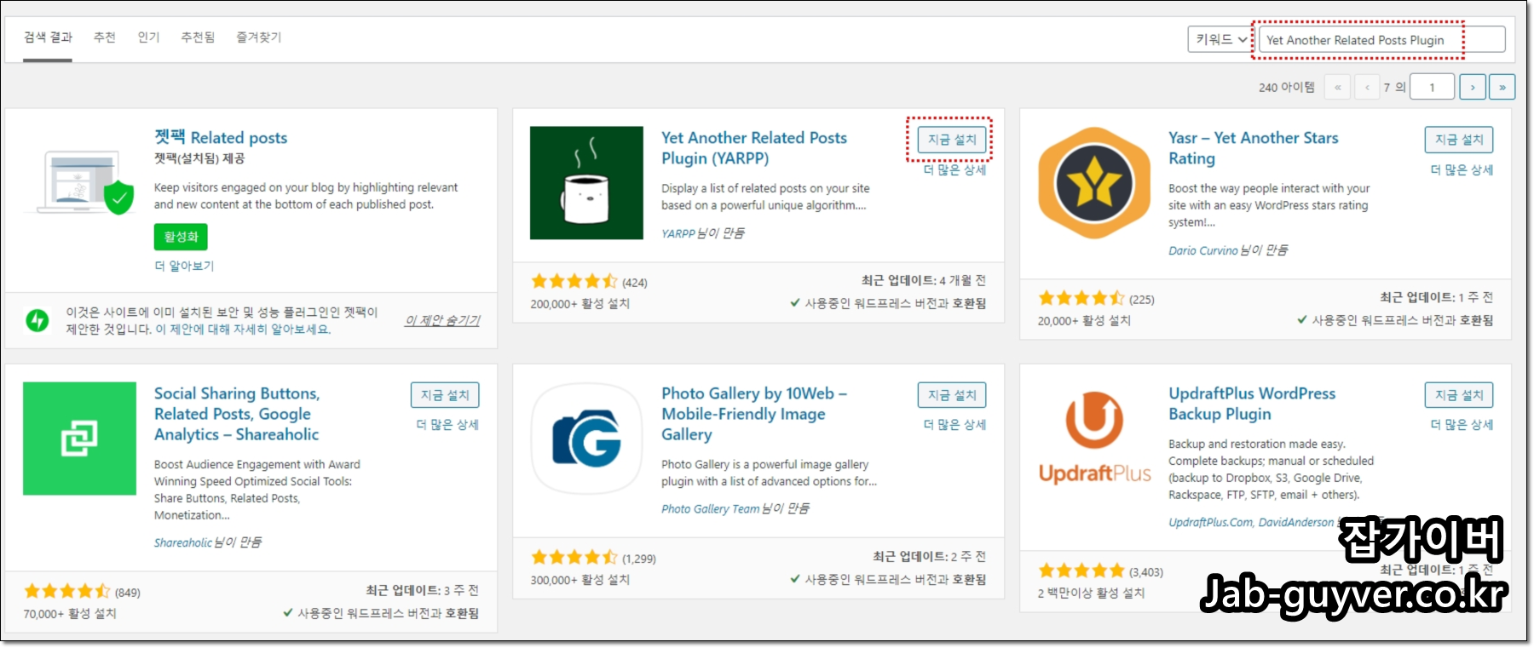Viewport: 1534px width, 648px height.
Task: Activate the Jetpack Related posts feature
Action: [181, 237]
